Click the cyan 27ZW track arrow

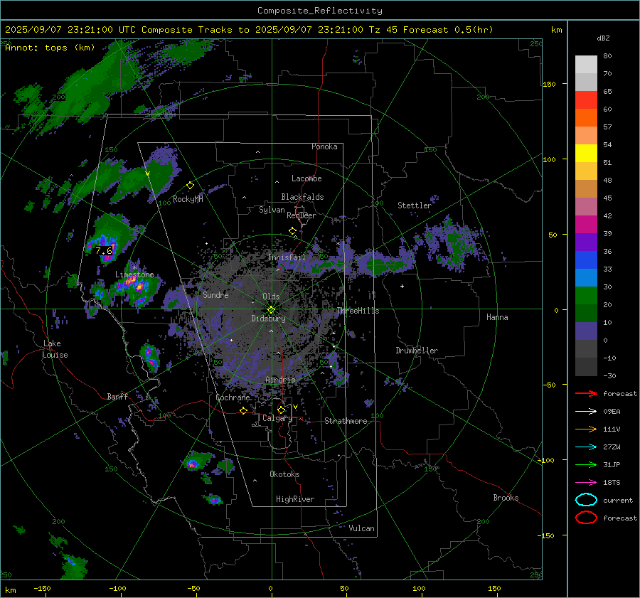pos(586,447)
